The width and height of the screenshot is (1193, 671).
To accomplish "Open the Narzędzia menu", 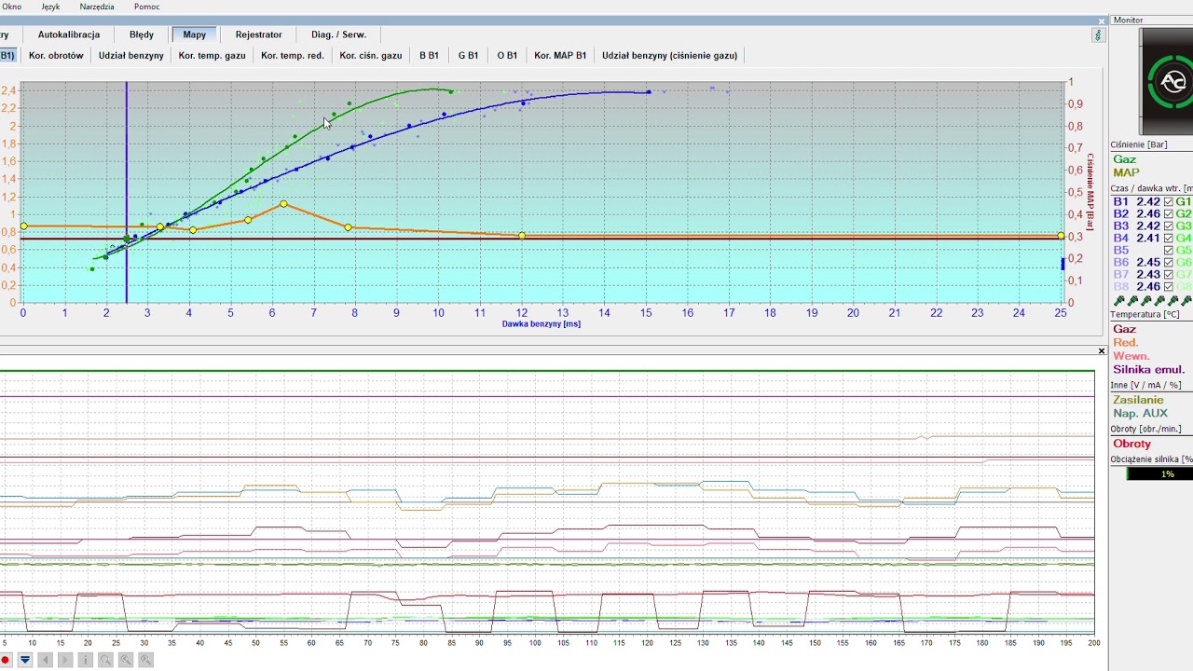I will [97, 7].
